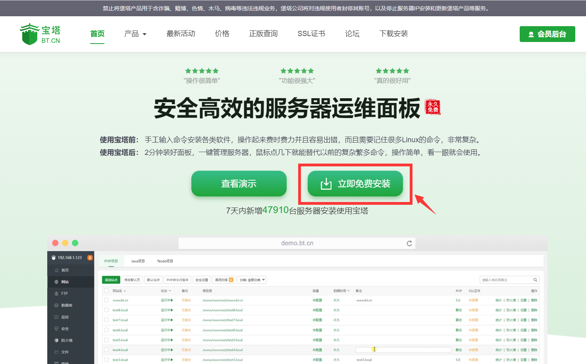Open the 安全 shield icon in demo sidebar
586x364 pixels.
click(56, 329)
